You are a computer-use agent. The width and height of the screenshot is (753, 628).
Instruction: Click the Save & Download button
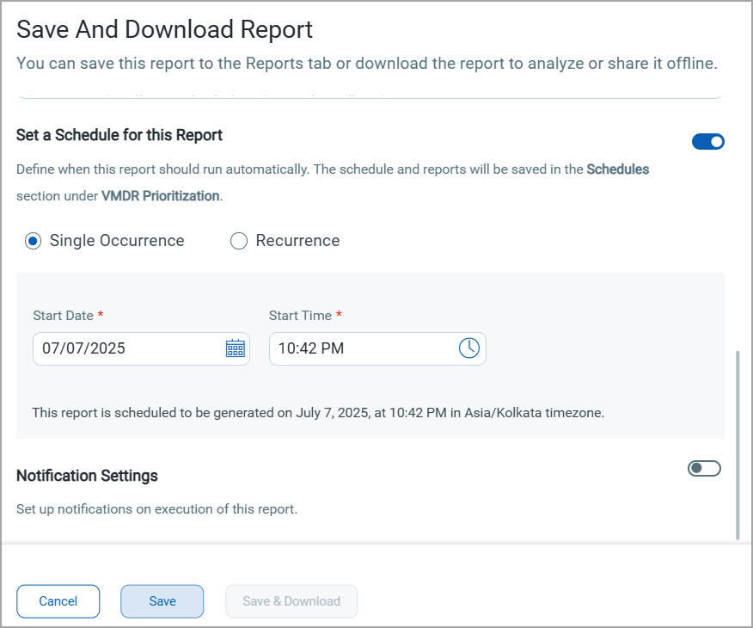pos(291,601)
